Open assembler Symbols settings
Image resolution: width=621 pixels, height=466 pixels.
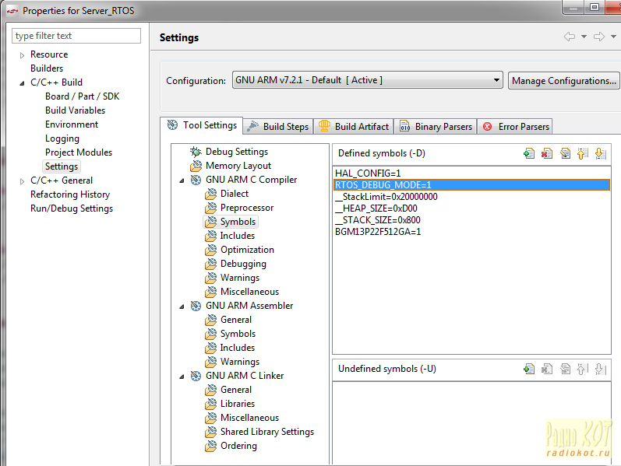[238, 334]
